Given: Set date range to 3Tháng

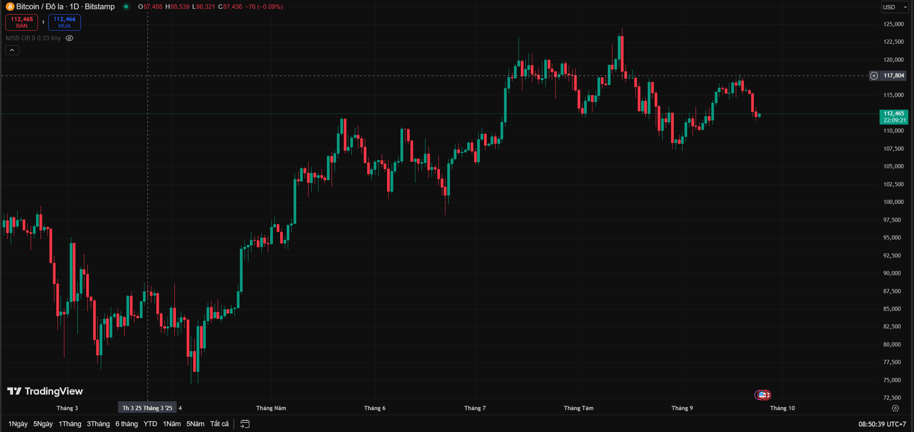Looking at the screenshot, I should 98,424.
